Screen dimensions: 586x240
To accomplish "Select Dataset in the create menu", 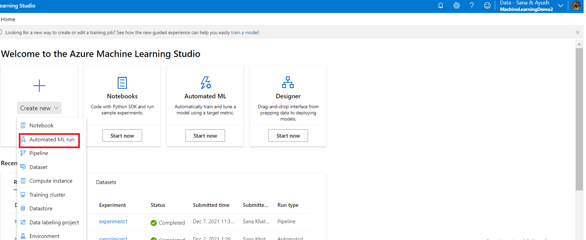I will pos(52,167).
